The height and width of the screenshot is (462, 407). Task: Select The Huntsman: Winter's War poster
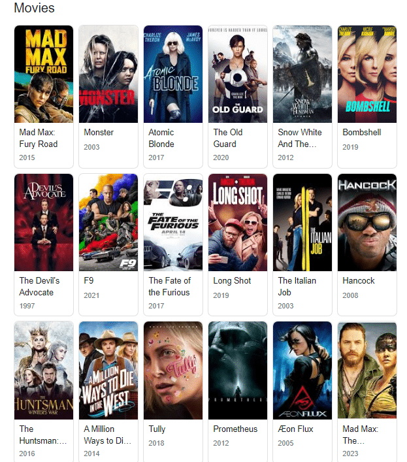44,371
